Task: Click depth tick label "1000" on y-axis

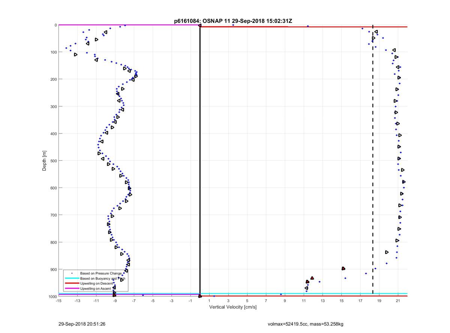Action: (52, 297)
